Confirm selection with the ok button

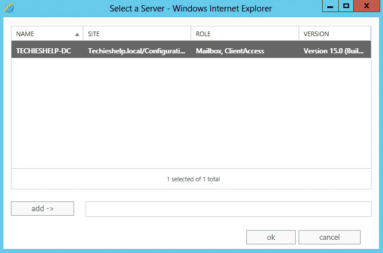[271, 237]
